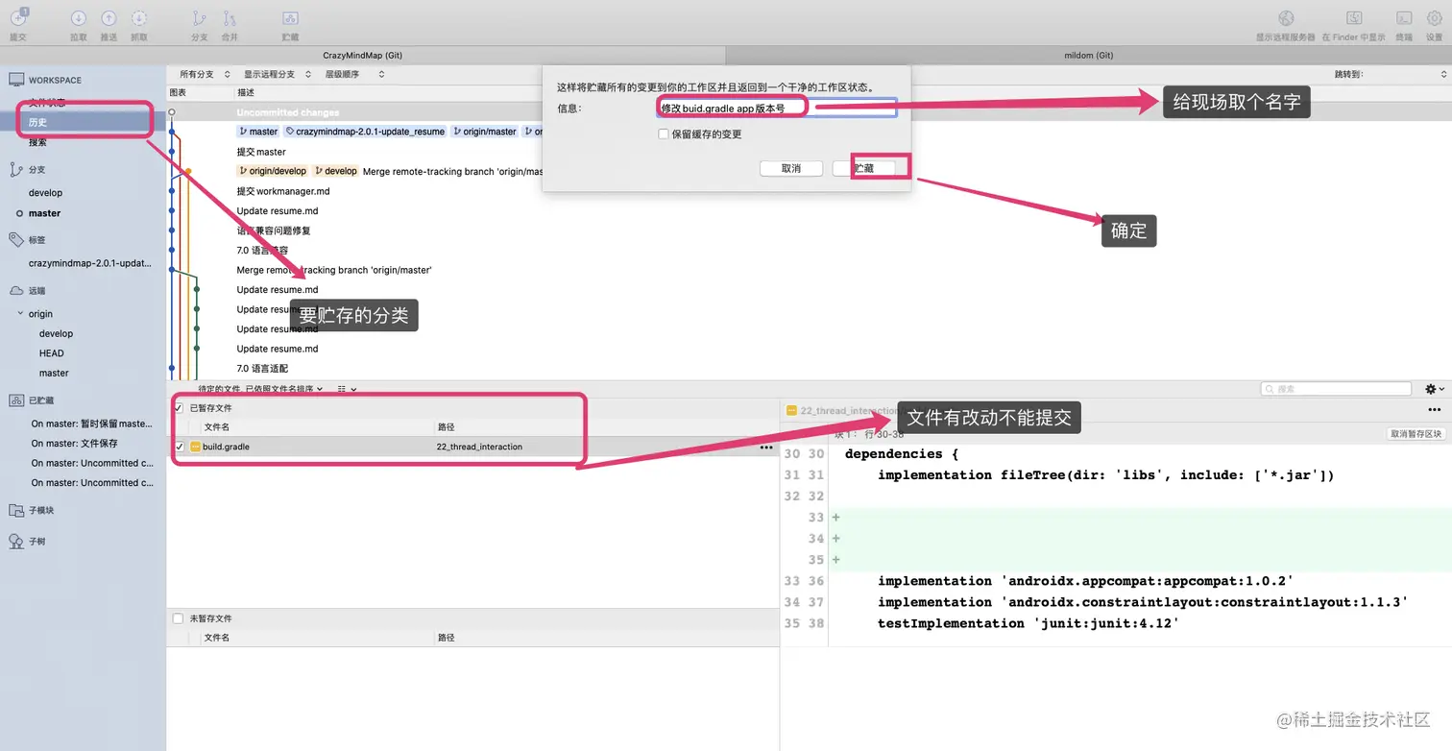Click the 分支 branch icon in sidebar
Image resolution: width=1452 pixels, height=751 pixels.
pyautogui.click(x=15, y=169)
